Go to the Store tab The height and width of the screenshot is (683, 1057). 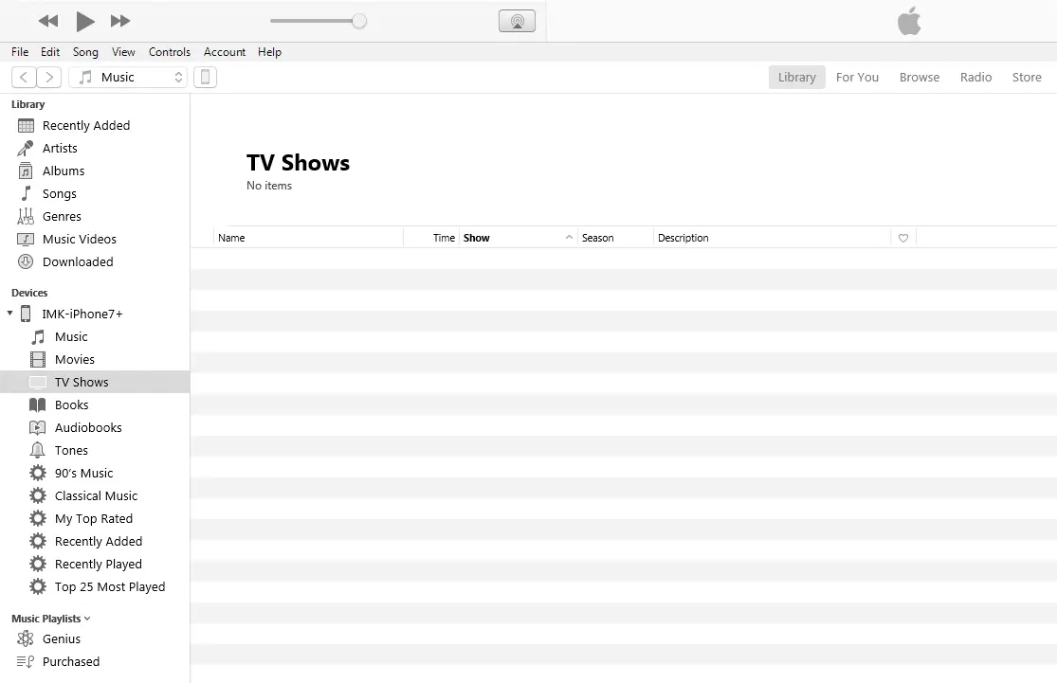(1026, 78)
